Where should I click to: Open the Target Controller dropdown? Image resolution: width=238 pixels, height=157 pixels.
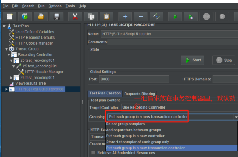click(180, 107)
